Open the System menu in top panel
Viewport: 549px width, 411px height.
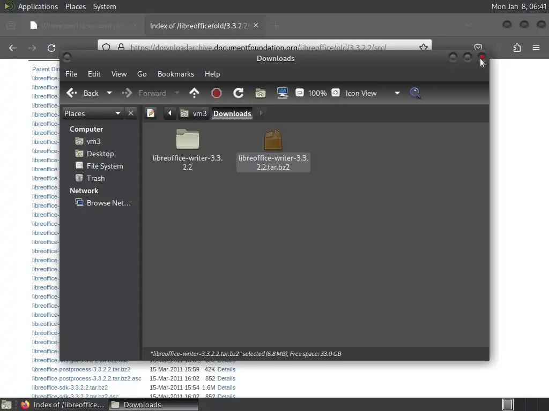click(105, 6)
